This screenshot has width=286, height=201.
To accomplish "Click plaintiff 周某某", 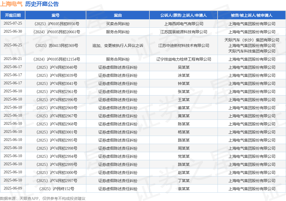I will (x=184, y=148).
